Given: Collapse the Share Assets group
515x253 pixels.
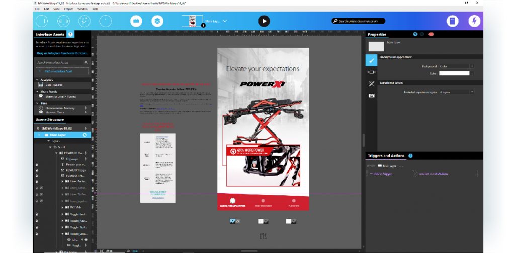Looking at the screenshot, I should [x=37, y=92].
